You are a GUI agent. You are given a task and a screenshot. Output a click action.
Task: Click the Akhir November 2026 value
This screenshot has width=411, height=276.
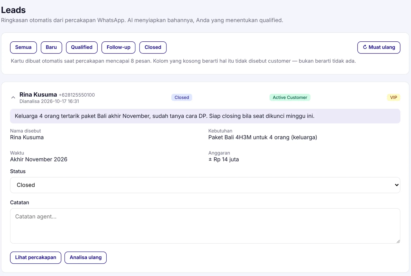[39, 159]
